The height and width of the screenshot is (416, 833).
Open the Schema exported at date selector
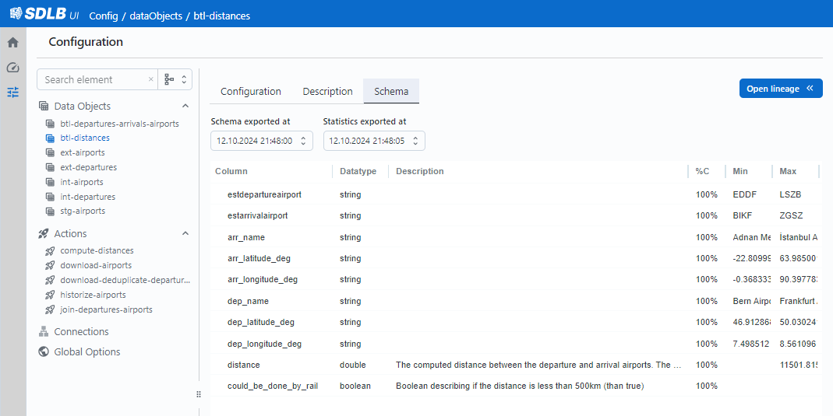(261, 141)
